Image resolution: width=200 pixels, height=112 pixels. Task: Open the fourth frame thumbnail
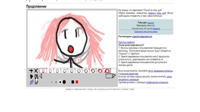[65, 71]
